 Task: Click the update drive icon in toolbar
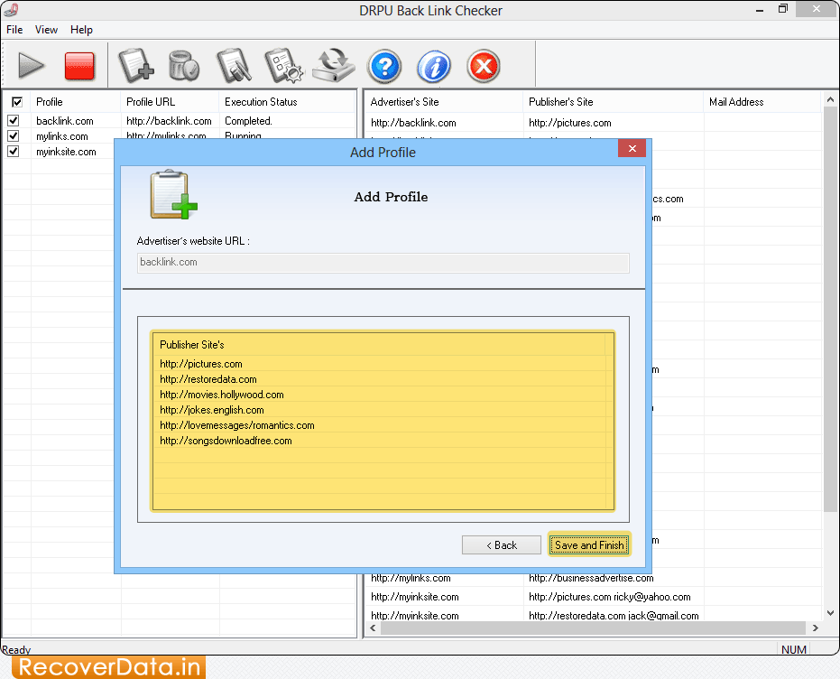pos(334,66)
